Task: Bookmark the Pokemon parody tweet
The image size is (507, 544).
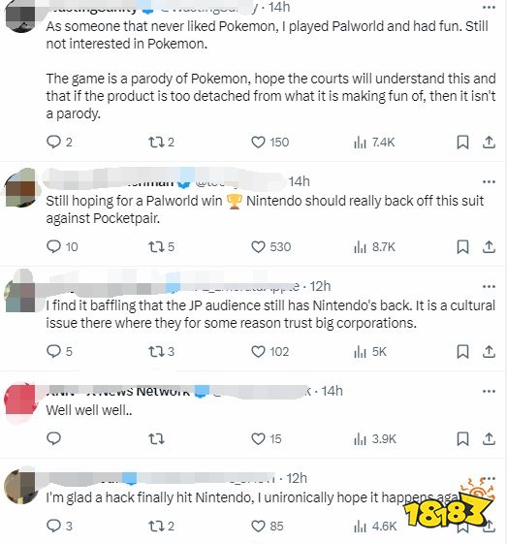Action: (462, 143)
